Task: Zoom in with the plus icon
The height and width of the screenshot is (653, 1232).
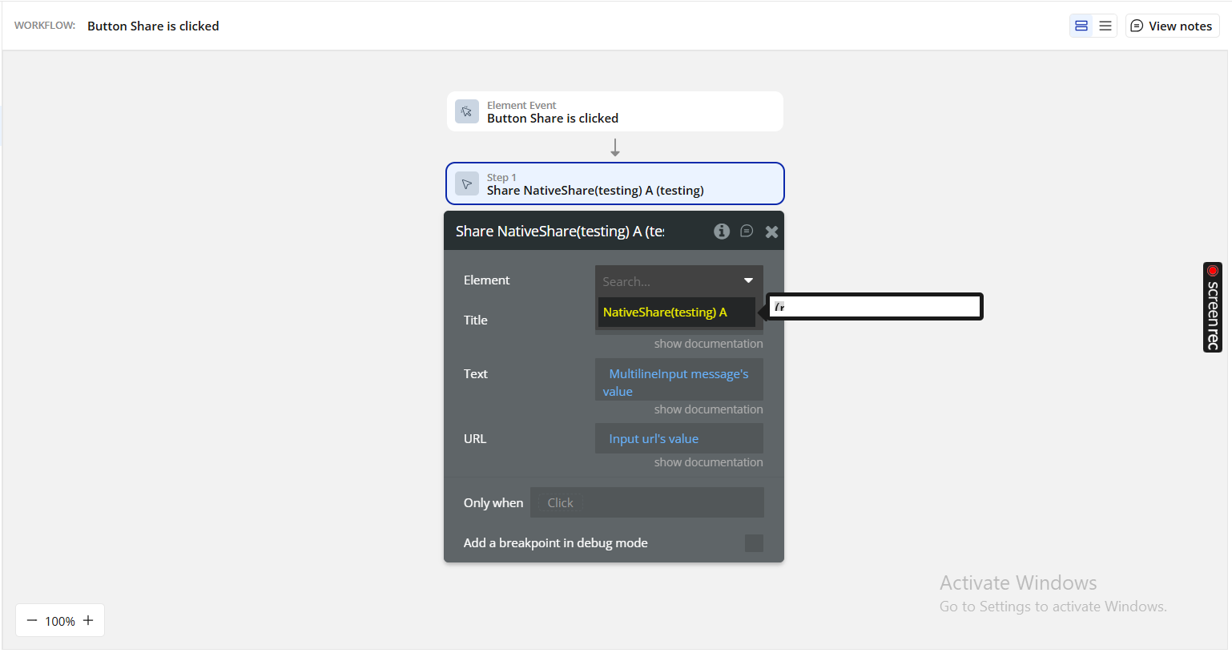Action: pyautogui.click(x=88, y=621)
